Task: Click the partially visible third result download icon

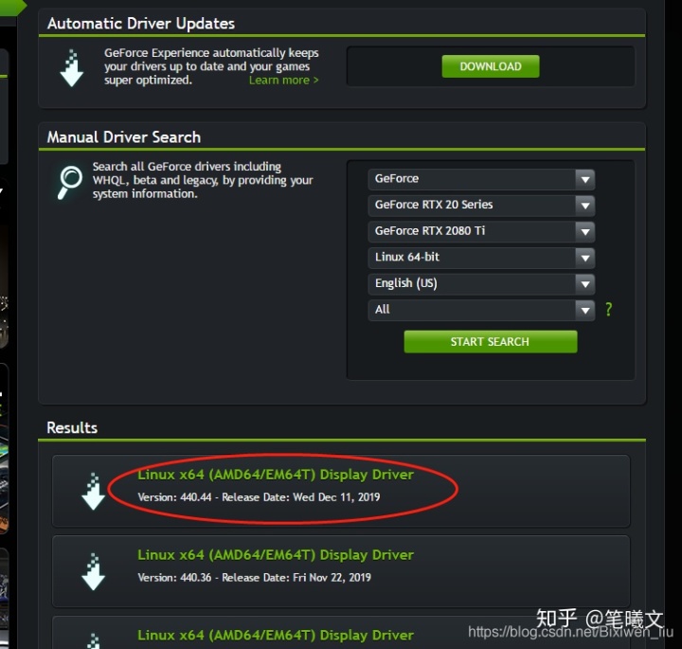Action: coord(93,640)
